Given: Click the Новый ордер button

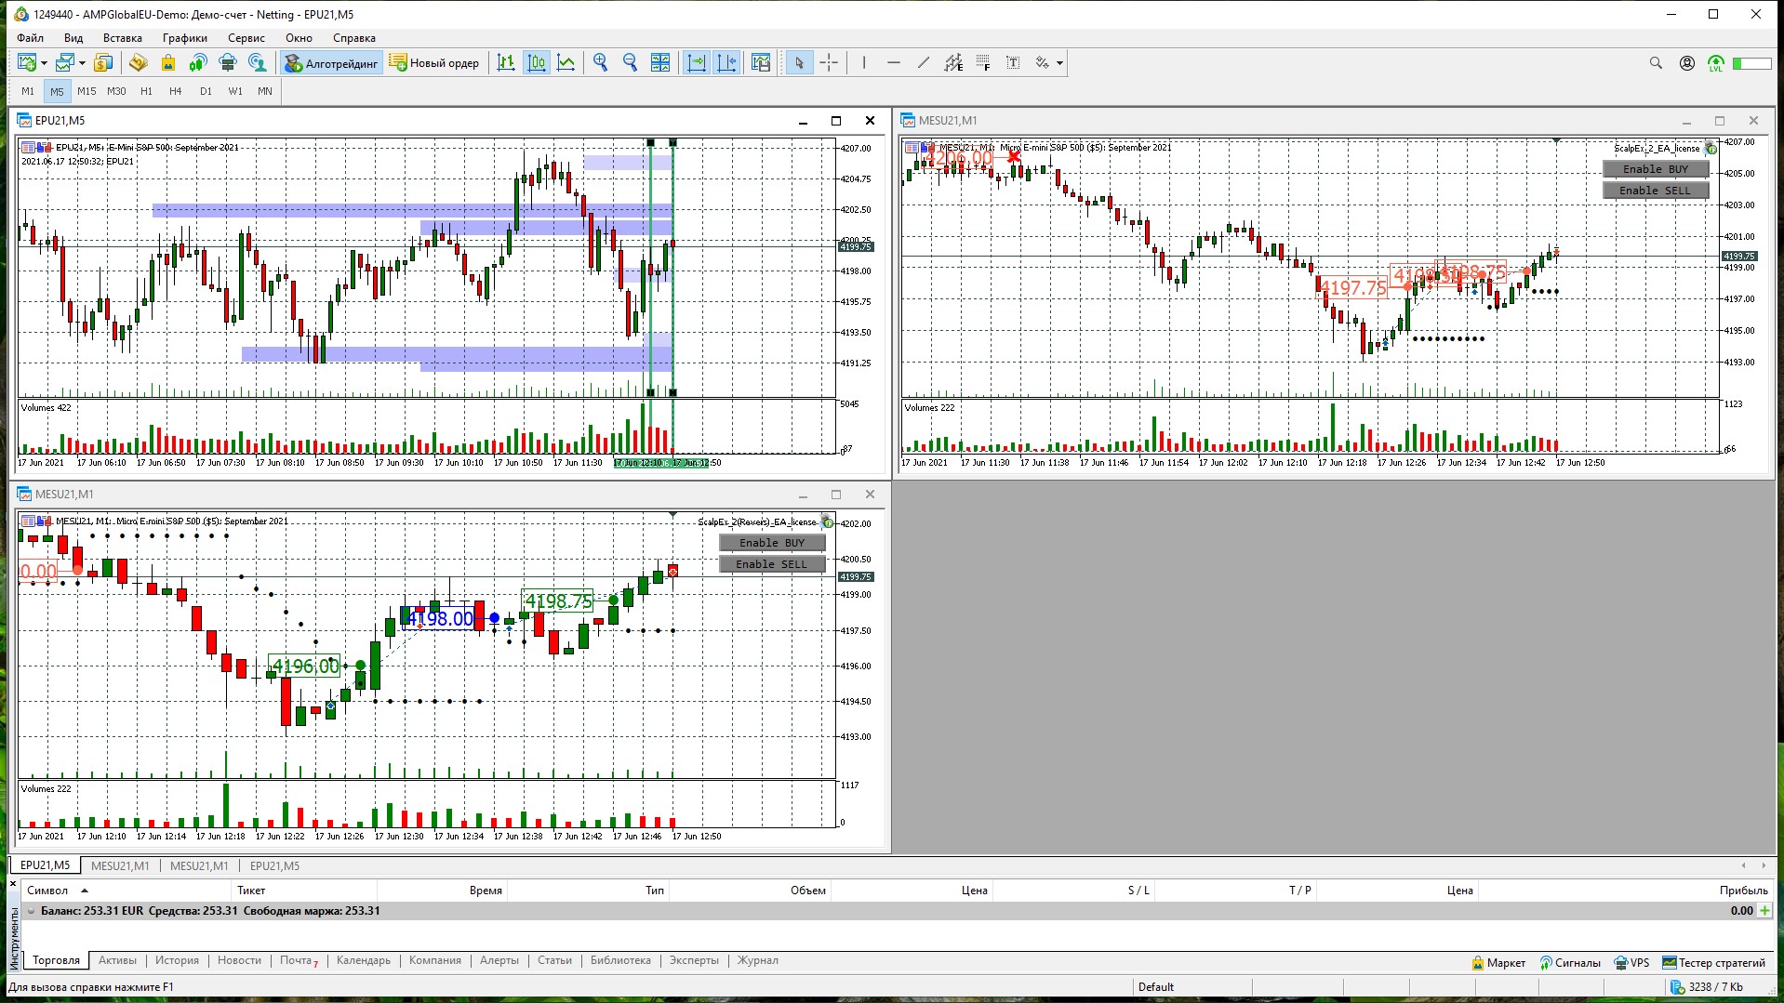Looking at the screenshot, I should [434, 63].
